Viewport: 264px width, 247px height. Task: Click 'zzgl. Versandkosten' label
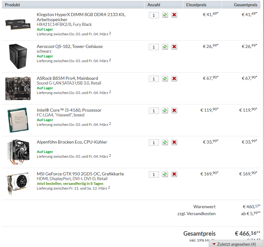pos(197,214)
